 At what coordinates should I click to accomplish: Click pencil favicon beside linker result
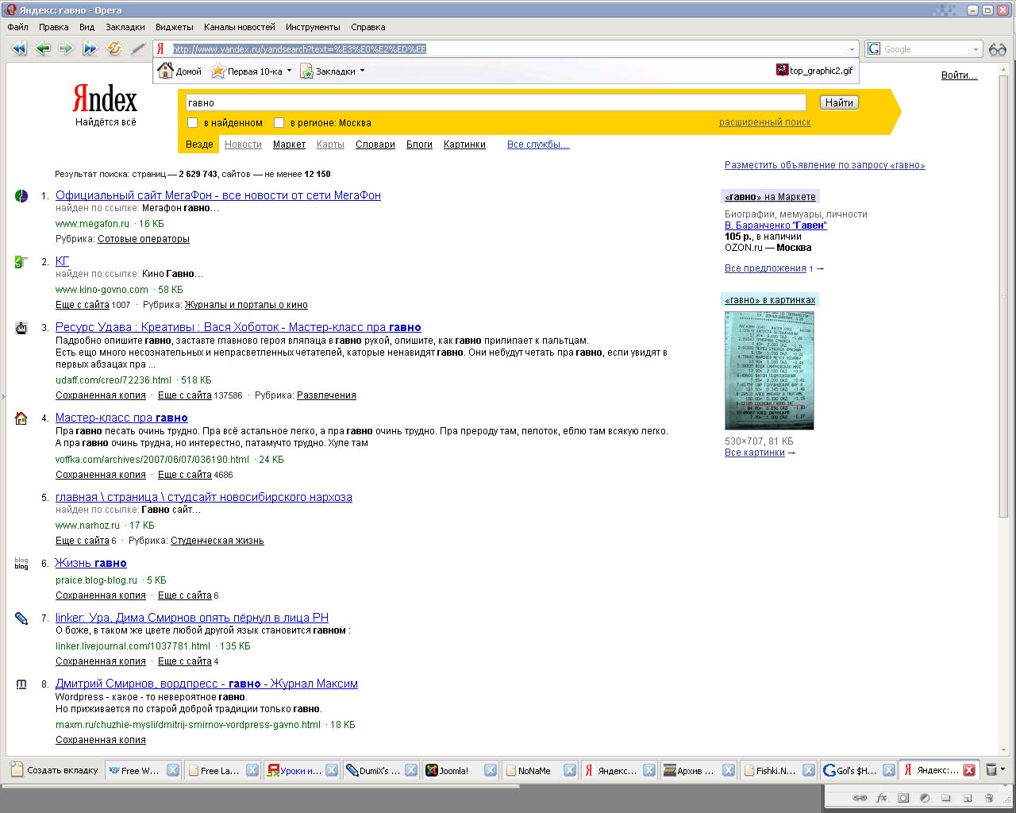21,618
